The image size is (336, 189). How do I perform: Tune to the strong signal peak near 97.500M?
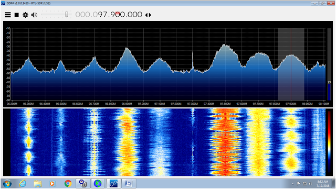(225, 46)
